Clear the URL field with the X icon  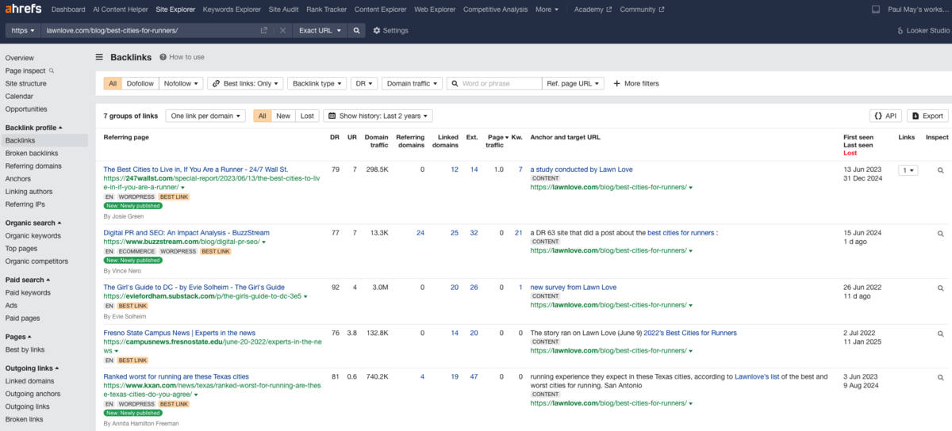283,30
